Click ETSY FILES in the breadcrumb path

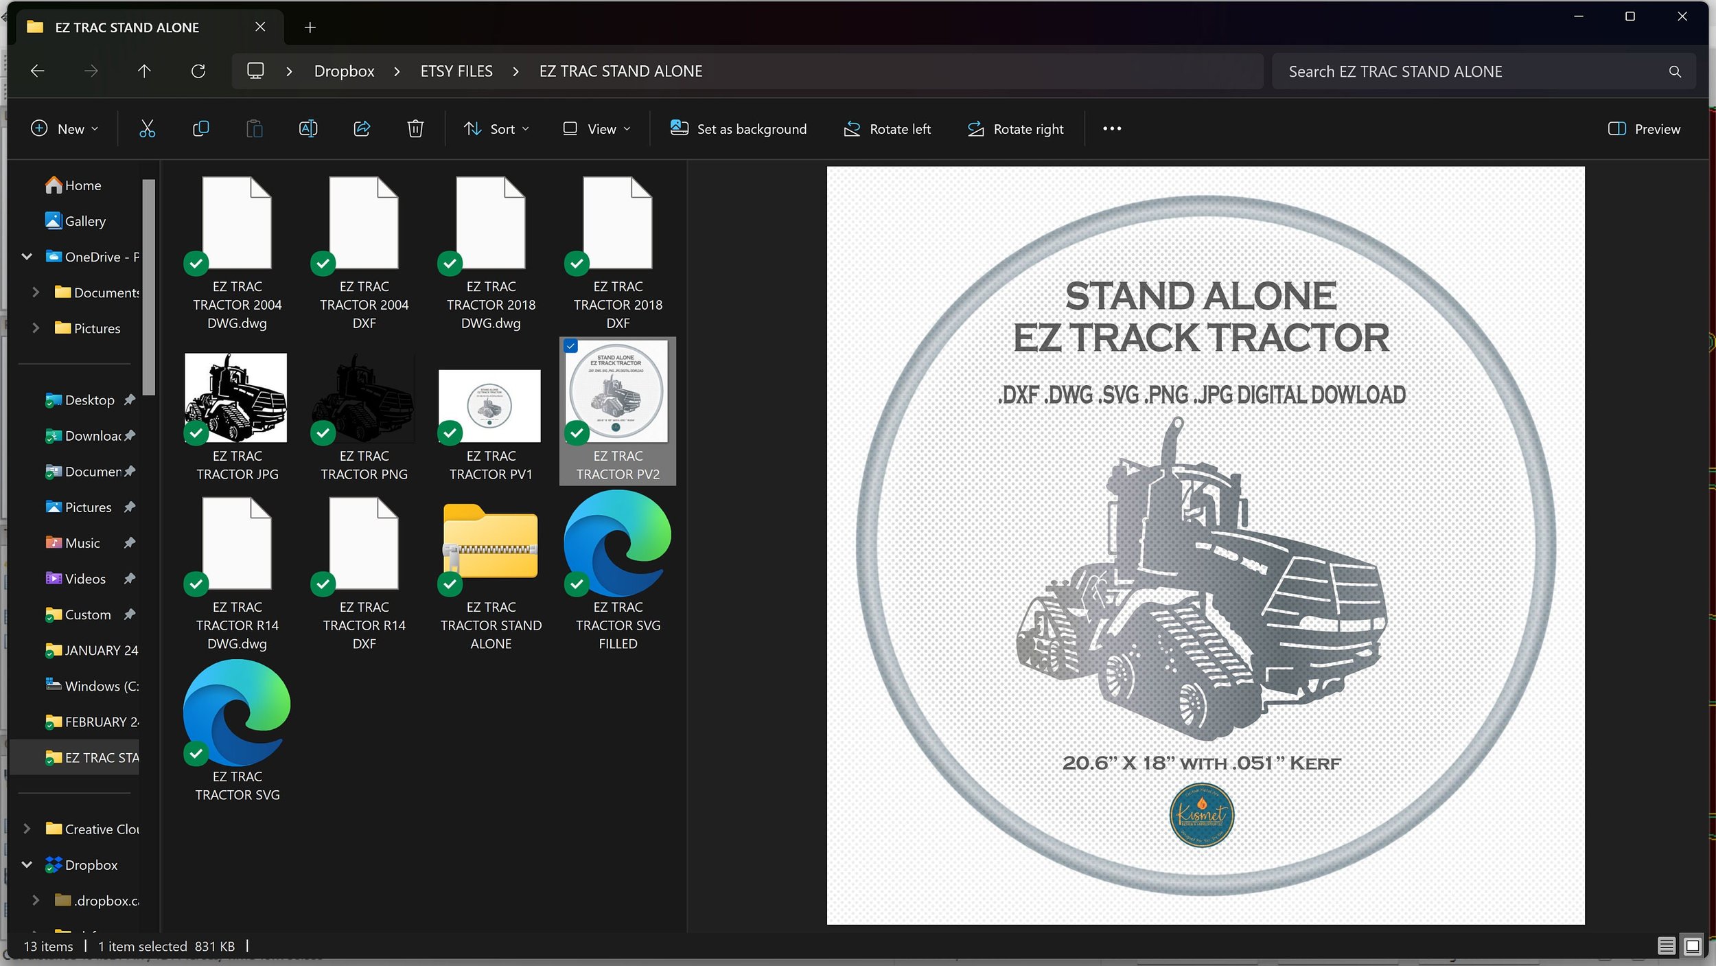[456, 71]
